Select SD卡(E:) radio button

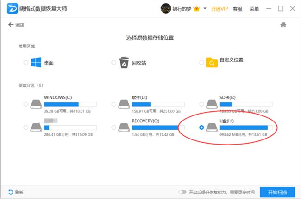tap(201, 104)
